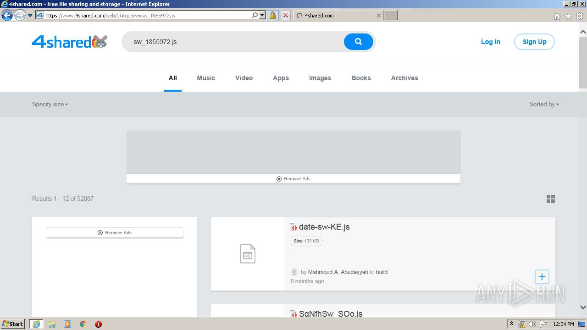Image resolution: width=587 pixels, height=330 pixels.
Task: Open the date-sw-KE.js file link
Action: [x=324, y=227]
